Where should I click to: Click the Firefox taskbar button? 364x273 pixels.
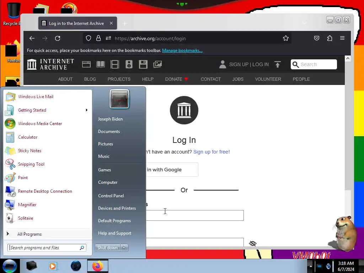(98, 266)
